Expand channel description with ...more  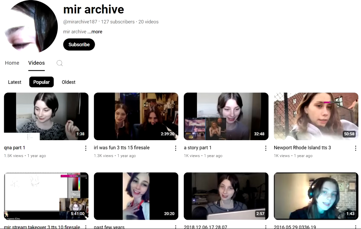point(95,32)
